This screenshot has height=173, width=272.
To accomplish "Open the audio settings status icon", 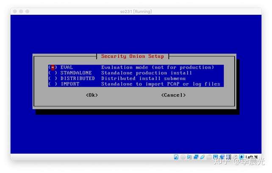I will click(189, 157).
